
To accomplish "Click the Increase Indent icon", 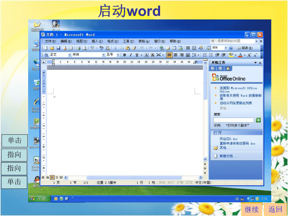I will tap(223, 55).
